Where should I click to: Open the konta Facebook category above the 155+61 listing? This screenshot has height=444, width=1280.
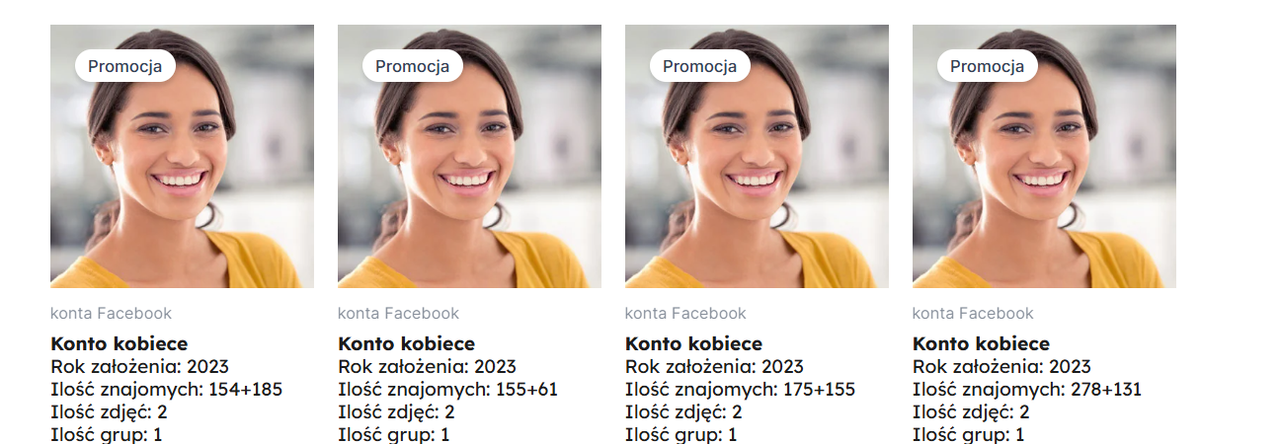[398, 314]
